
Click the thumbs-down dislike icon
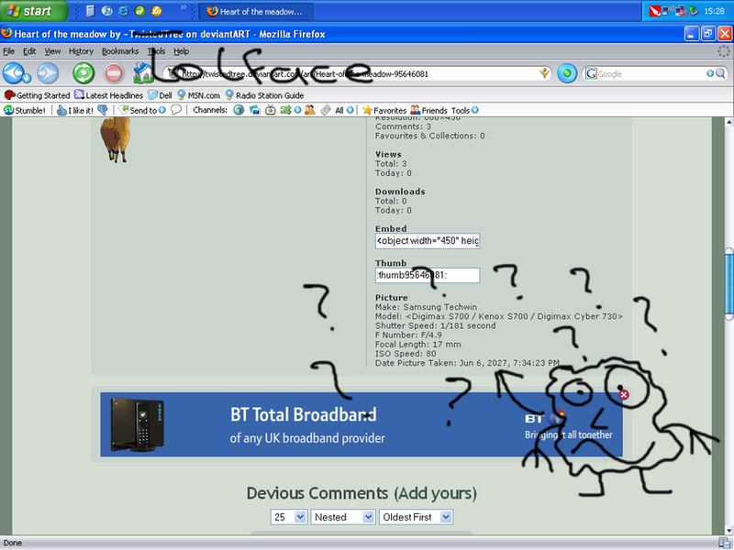pyautogui.click(x=103, y=110)
